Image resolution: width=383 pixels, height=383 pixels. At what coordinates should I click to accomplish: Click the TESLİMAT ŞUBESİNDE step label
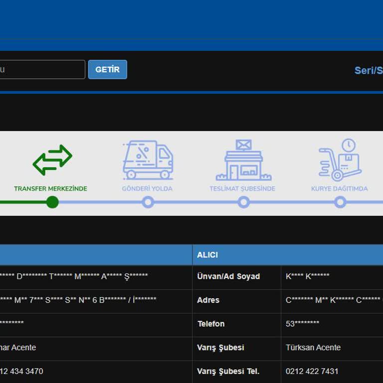(242, 189)
